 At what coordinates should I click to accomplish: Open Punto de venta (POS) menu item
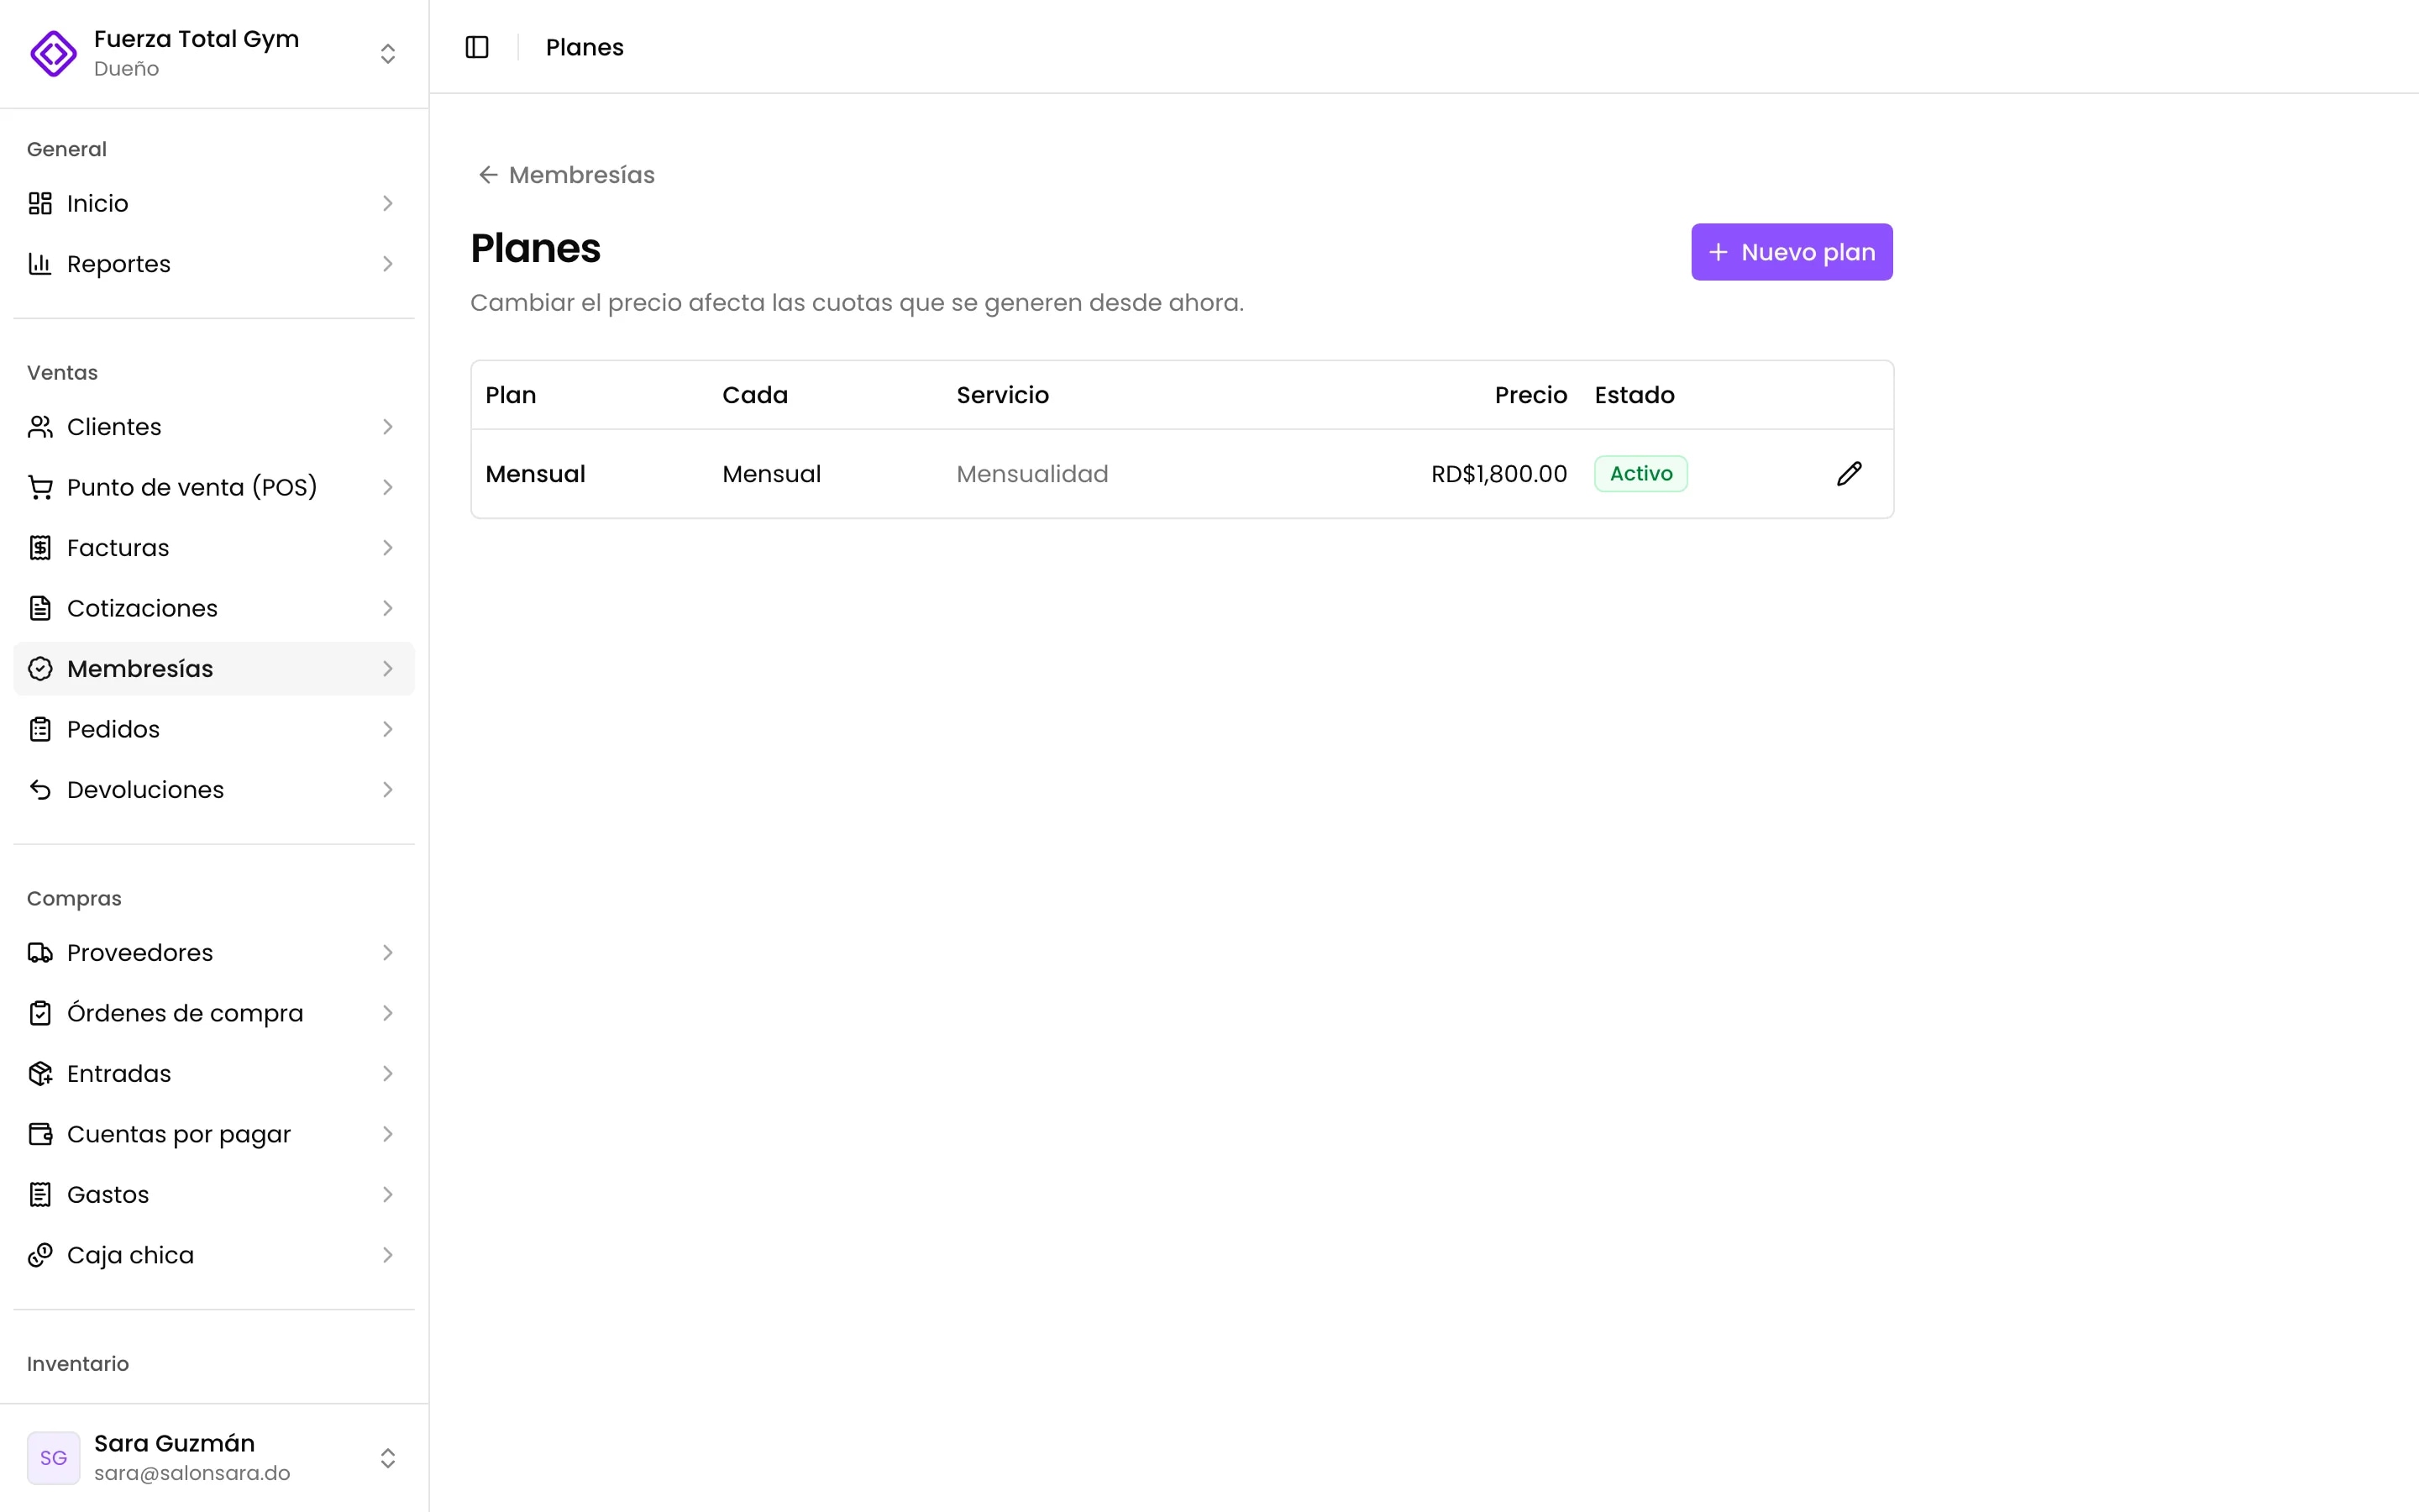[x=214, y=487]
